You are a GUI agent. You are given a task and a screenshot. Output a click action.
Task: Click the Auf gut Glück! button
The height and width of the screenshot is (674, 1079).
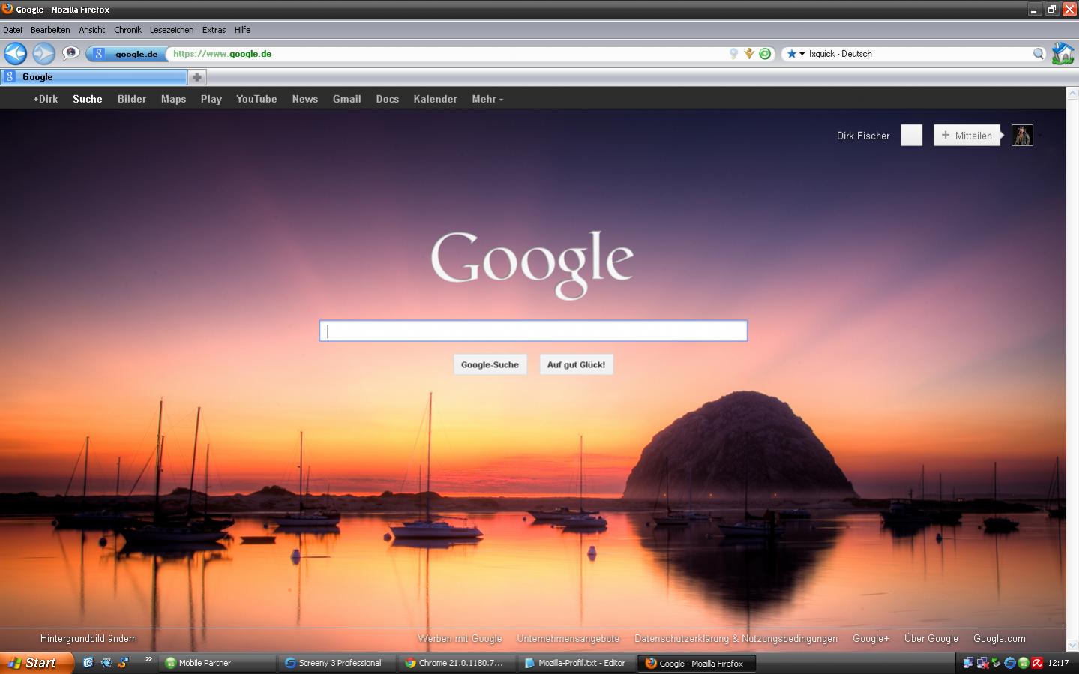click(x=577, y=364)
